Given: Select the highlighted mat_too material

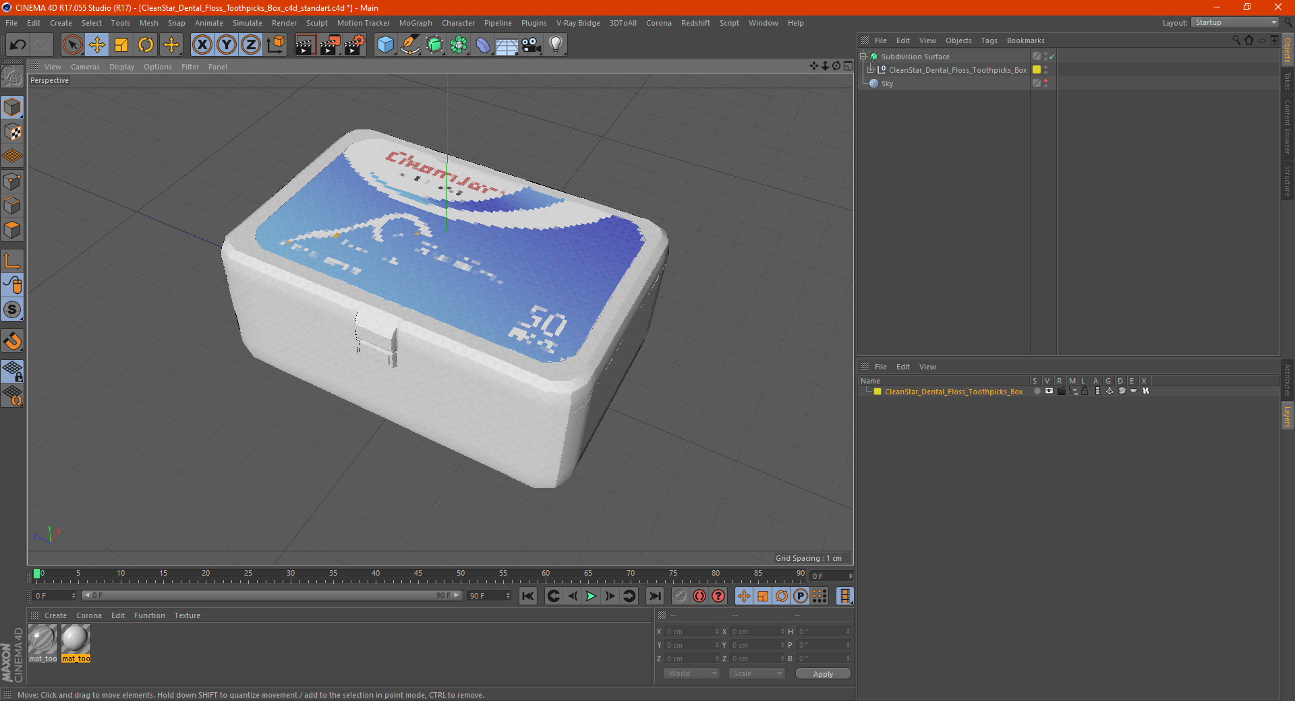Looking at the screenshot, I should pos(76,643).
